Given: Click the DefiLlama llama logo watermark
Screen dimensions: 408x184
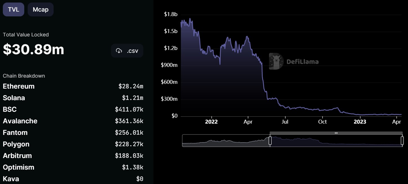Looking at the screenshot, I should pyautogui.click(x=276, y=61).
